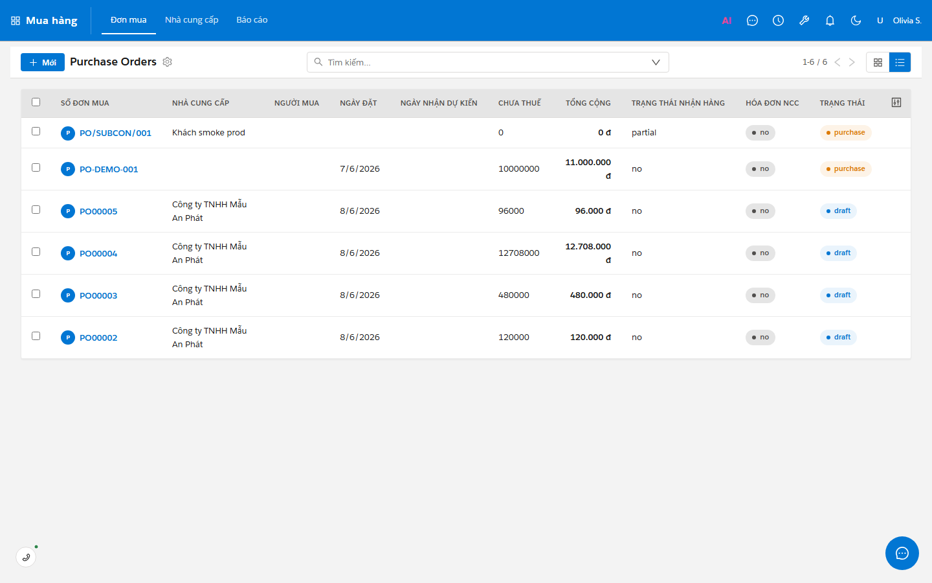Viewport: 932px width, 583px height.
Task: Sort by TRẠNG THÁI column header
Action: pos(842,103)
